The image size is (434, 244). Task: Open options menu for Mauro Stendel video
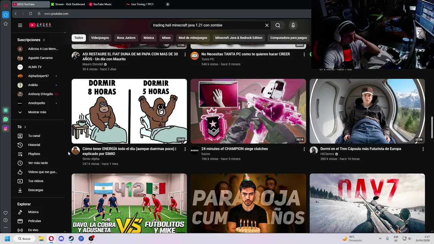point(185,54)
